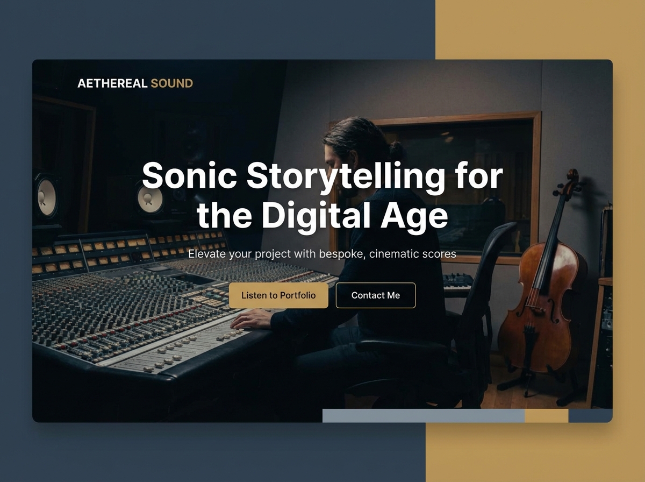This screenshot has height=482, width=645.
Task: Click the gold border of Contact Me
Action: pos(375,284)
